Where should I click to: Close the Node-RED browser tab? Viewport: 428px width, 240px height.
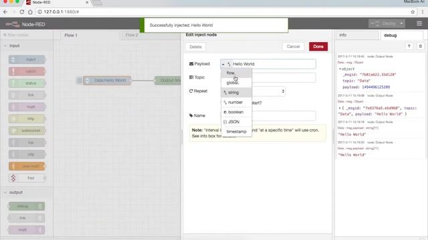tap(87, 3)
